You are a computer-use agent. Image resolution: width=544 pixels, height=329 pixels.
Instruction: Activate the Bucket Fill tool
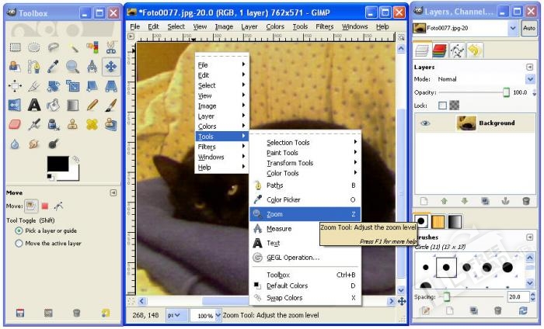(x=54, y=105)
